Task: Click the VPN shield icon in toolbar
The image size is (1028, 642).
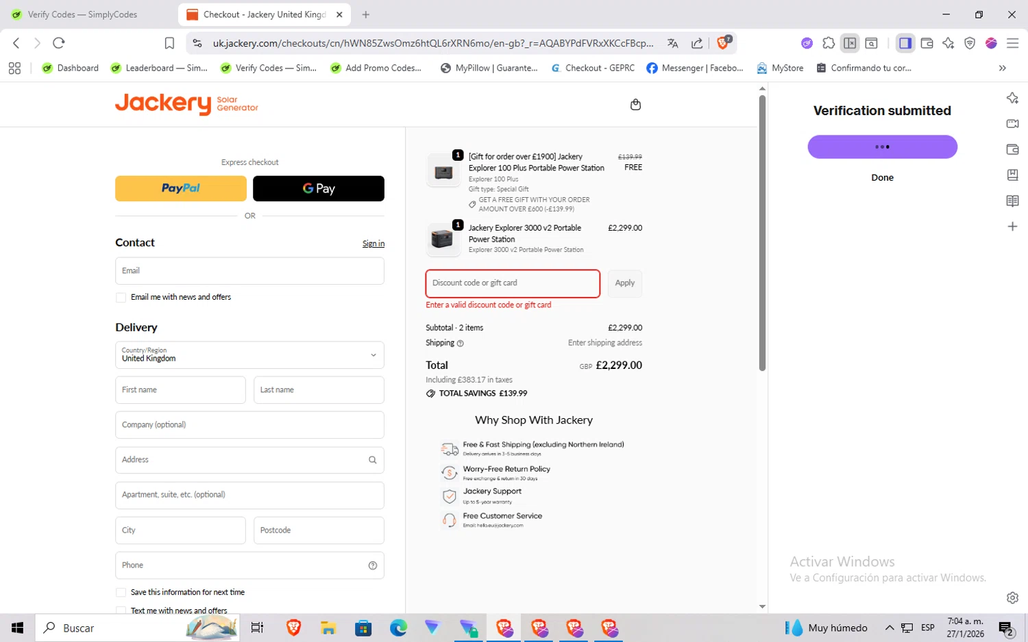Action: 969,43
